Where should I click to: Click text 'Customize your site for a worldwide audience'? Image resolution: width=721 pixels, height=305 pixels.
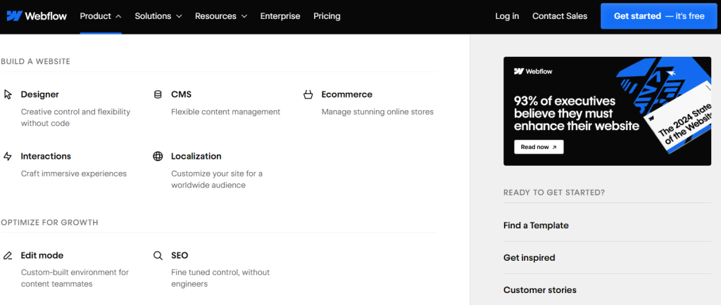point(217,179)
